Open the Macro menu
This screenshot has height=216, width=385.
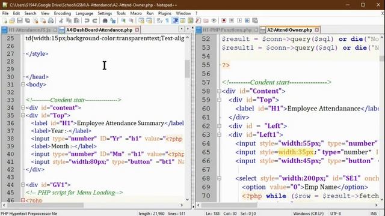(x=136, y=13)
